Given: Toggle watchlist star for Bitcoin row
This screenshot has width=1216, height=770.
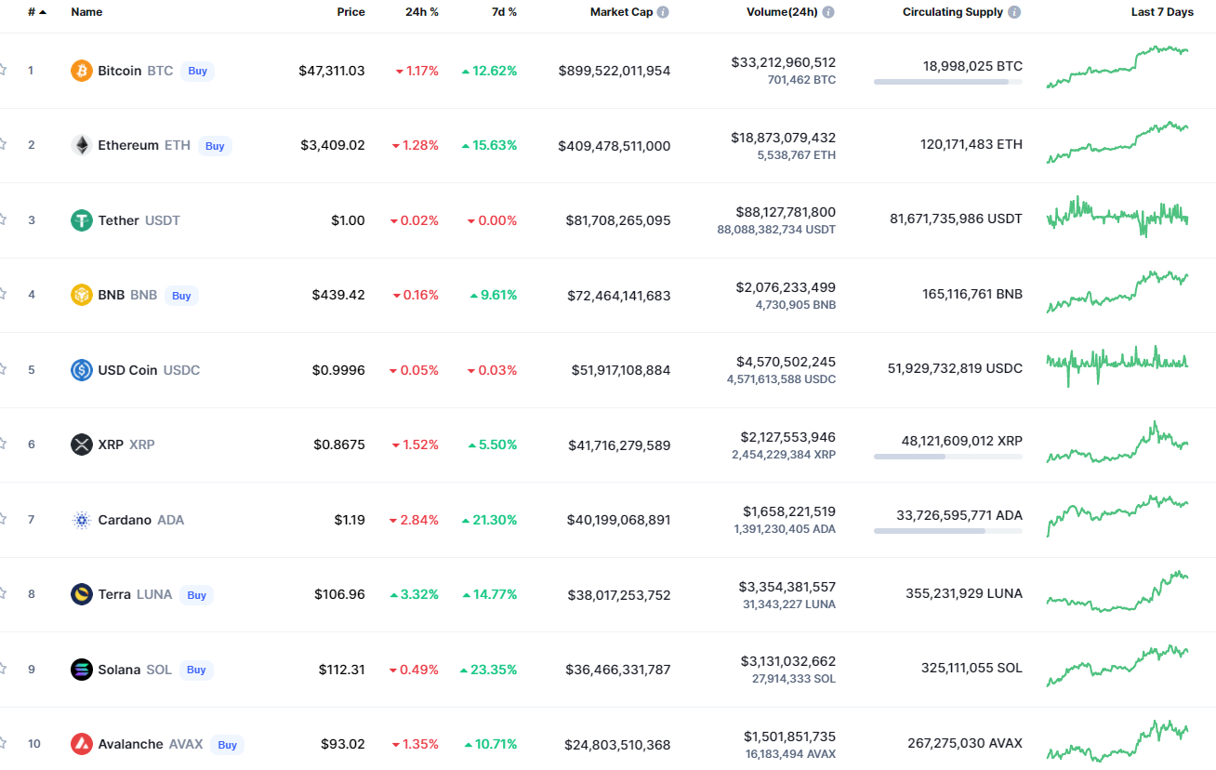Looking at the screenshot, I should coord(3,70).
